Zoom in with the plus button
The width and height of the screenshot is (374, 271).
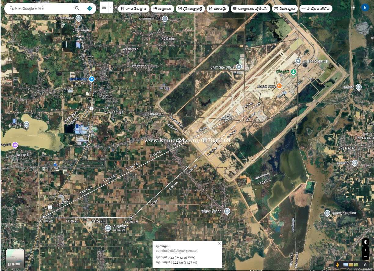click(x=365, y=250)
